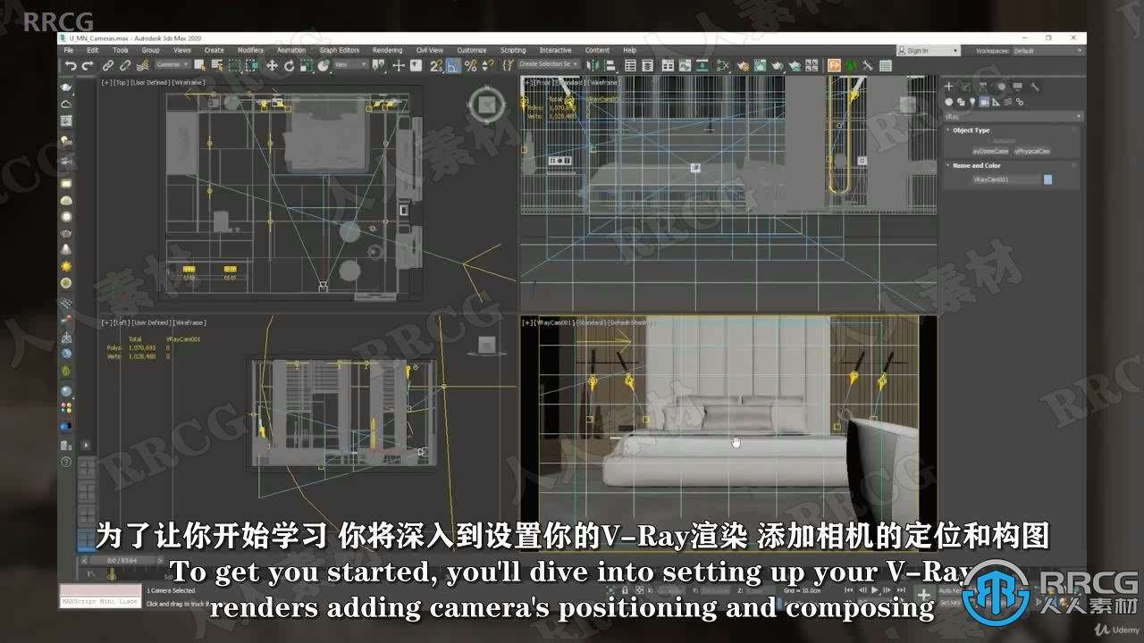
Task: Open Top viewport [+] general menu
Action: pyautogui.click(x=107, y=82)
